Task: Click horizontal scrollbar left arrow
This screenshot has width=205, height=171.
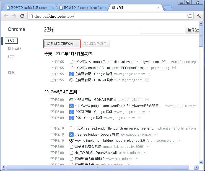Action: [x=3, y=167]
